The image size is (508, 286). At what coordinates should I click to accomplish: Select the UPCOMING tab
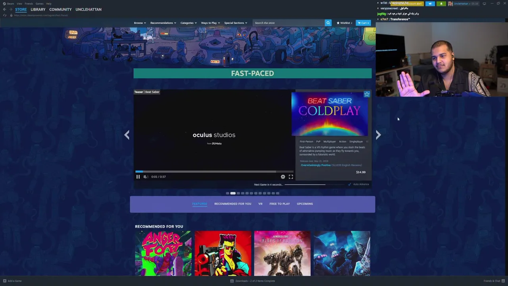305,204
